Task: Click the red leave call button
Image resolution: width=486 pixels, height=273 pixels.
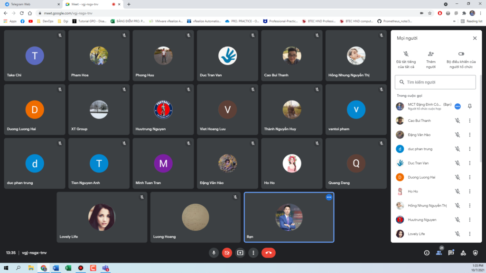Action: coord(268,253)
